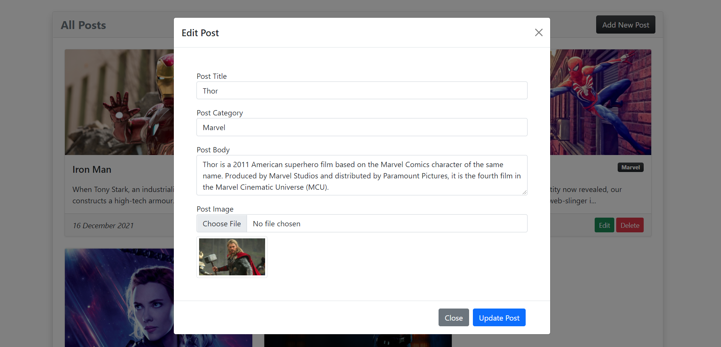Click the Add New Post button
This screenshot has width=721, height=347.
tap(625, 24)
